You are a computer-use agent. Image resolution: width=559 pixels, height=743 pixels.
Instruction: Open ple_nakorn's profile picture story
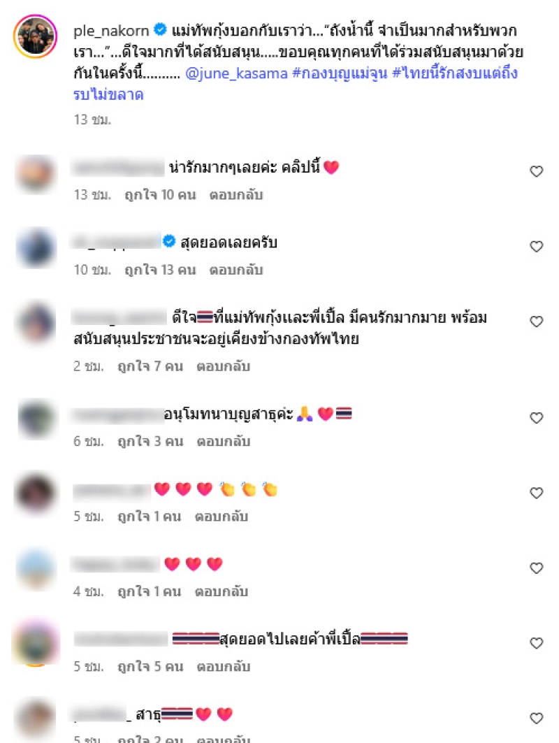coord(36,36)
